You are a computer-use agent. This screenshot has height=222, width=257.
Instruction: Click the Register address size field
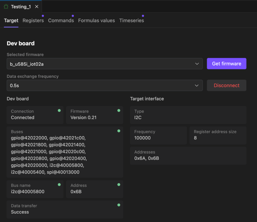pos(218,135)
